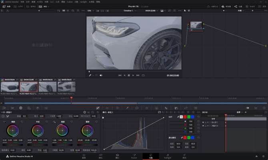The height and width of the screenshot is (160, 268).
Task: Open project settings gear icon
Action: tap(262, 157)
